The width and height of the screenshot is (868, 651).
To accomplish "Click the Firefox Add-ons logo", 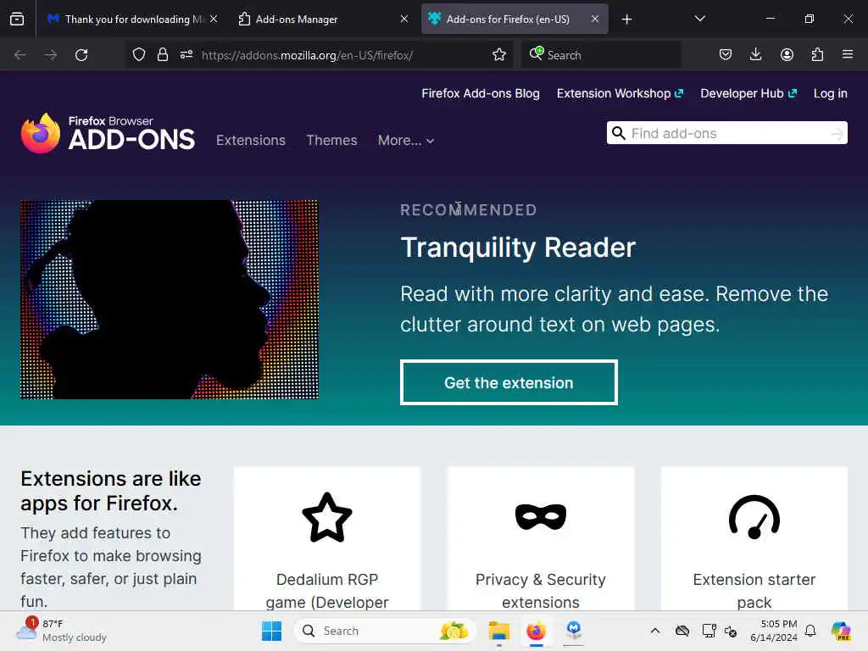I will pos(108,133).
